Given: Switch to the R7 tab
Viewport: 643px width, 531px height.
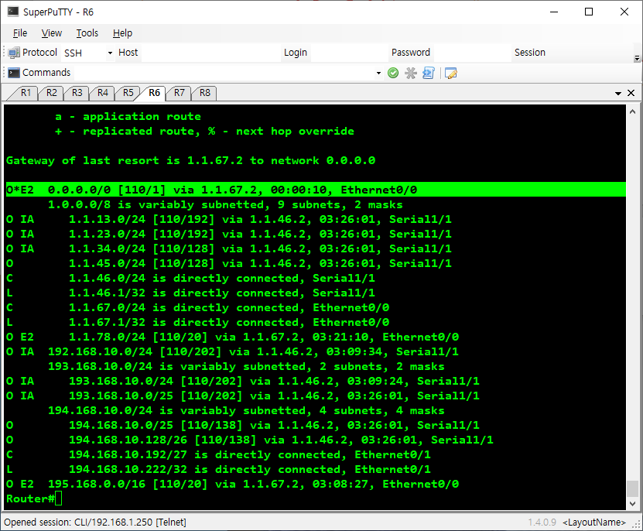Looking at the screenshot, I should [180, 93].
